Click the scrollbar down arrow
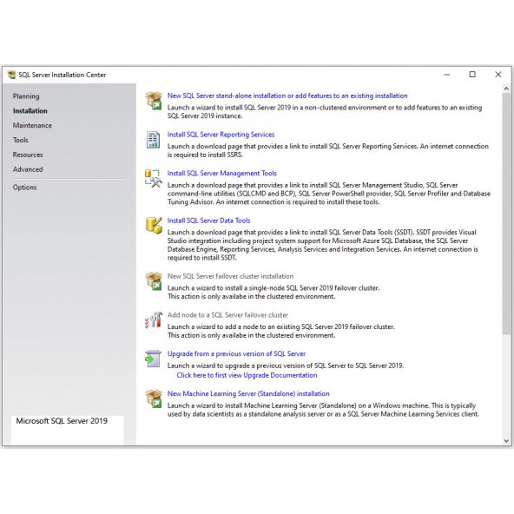Viewport: 514px width, 514px height. tap(506, 441)
